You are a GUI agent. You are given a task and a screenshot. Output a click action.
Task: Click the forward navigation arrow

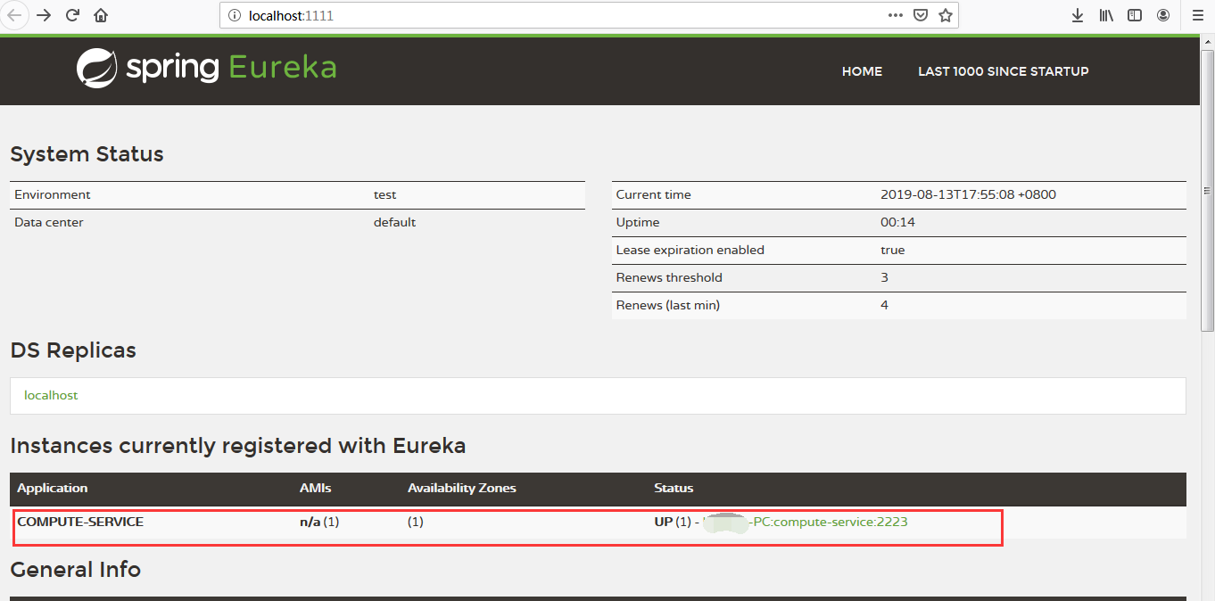point(44,15)
